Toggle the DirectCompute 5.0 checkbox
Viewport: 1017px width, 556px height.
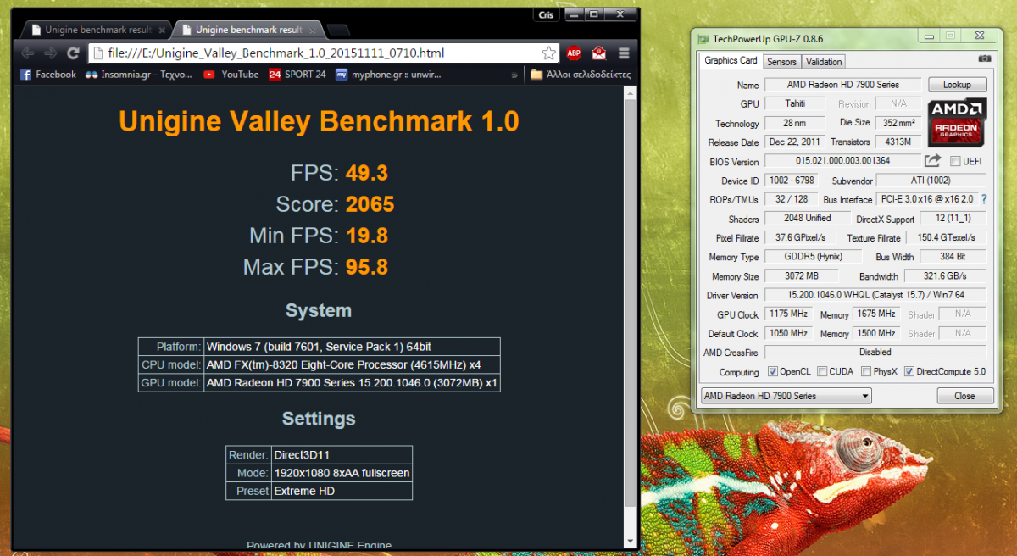(909, 371)
